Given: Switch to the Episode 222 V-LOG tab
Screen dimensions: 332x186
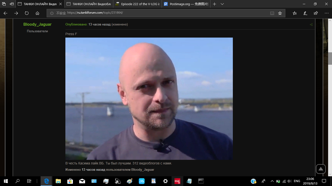Looking at the screenshot, I should pyautogui.click(x=137, y=4).
